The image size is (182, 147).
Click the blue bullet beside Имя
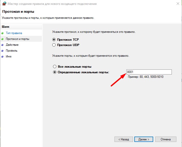[x=3, y=57]
